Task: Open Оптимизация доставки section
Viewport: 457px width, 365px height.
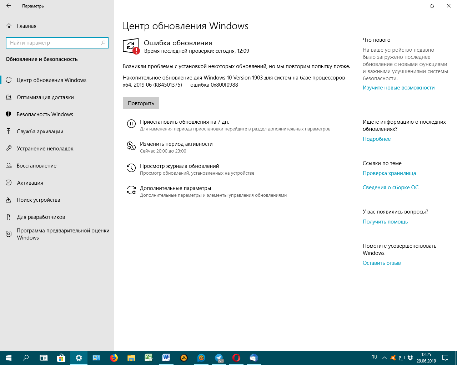Action: 57,97
